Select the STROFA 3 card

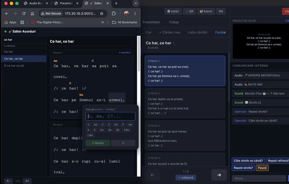185,136
